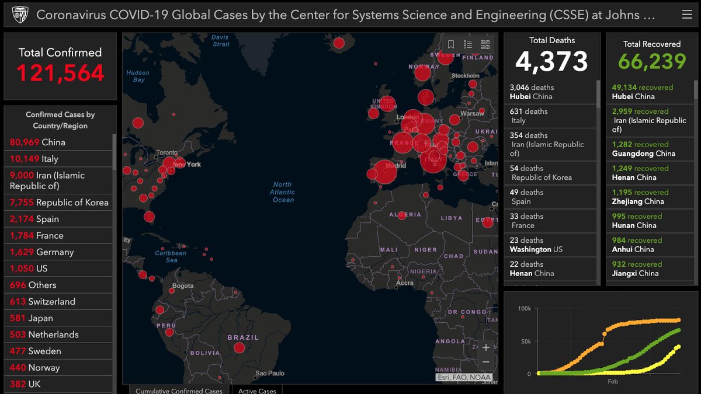Click the 984 recovered Anhui China entry

coord(650,245)
